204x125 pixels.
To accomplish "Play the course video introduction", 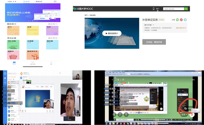I will click(112, 33).
